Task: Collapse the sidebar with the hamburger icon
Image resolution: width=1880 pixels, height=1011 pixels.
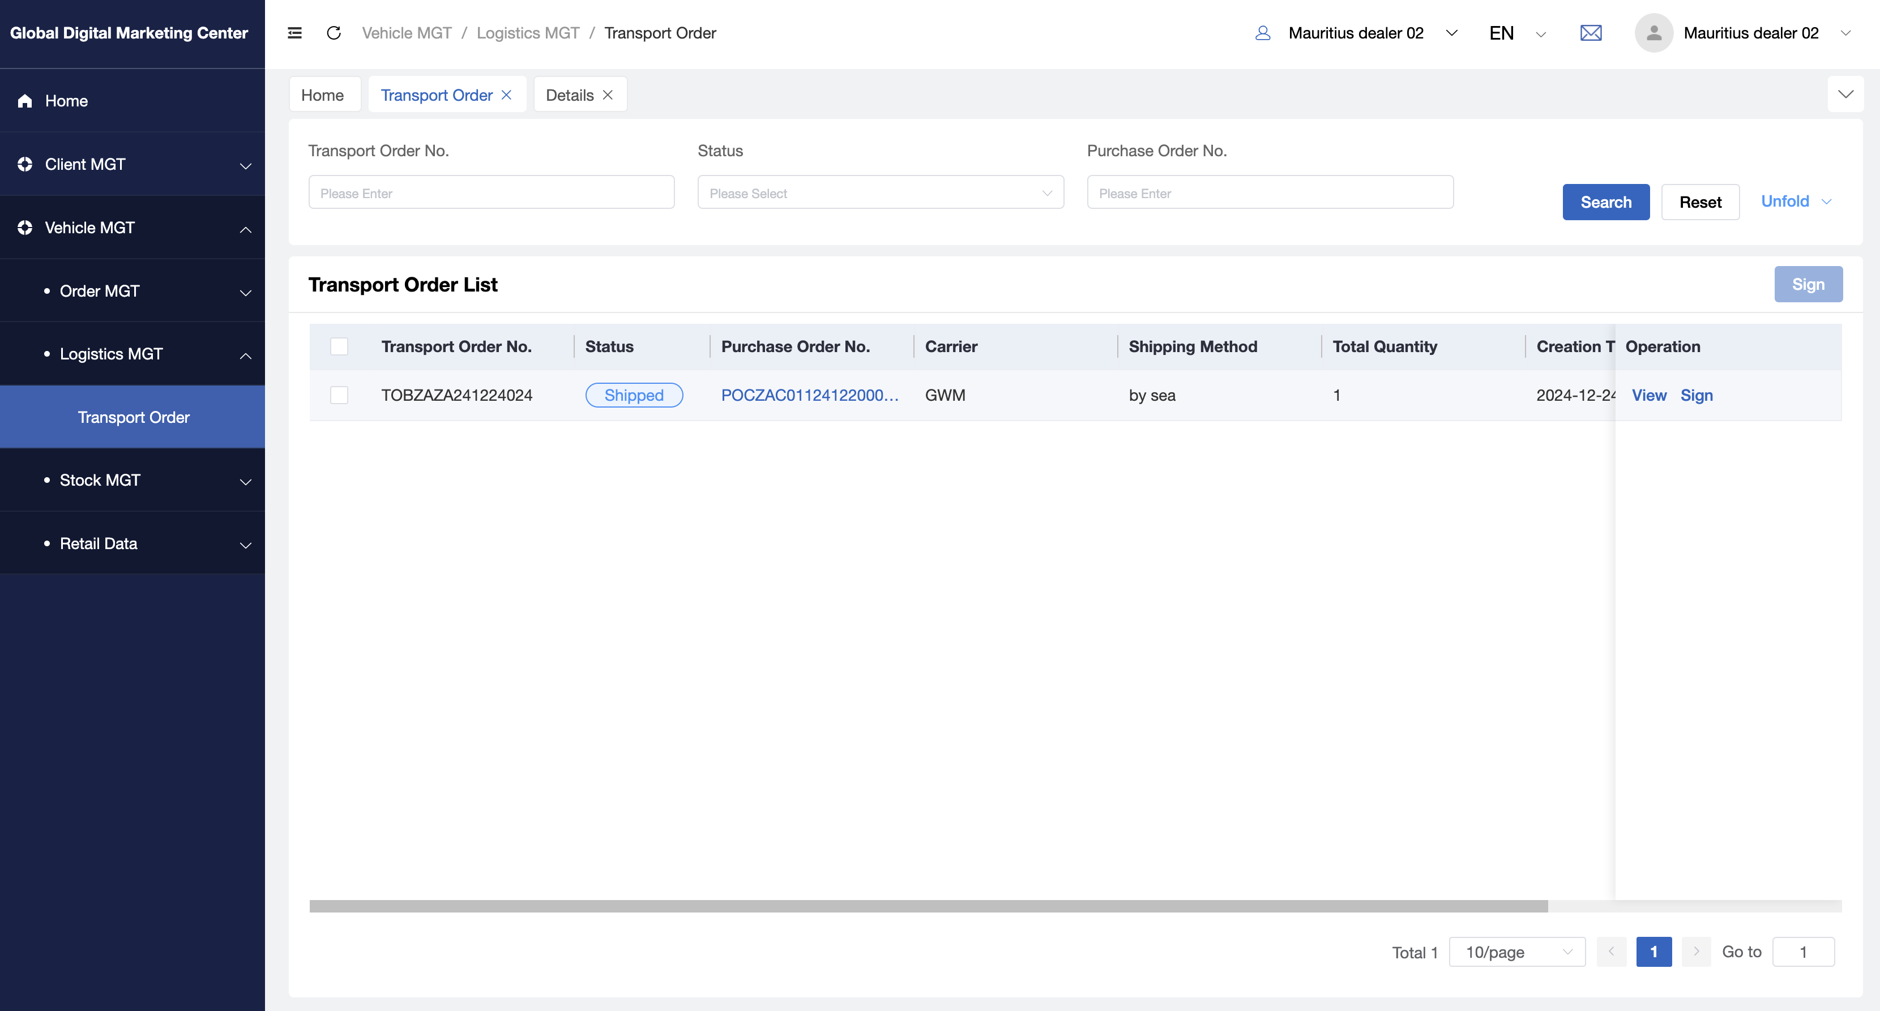Action: coord(295,33)
